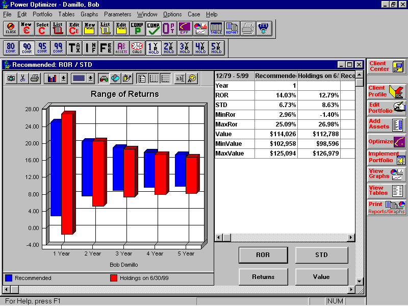Image resolution: width=408 pixels, height=306 pixels.
Task: Select the Calc calculator icon
Action: click(136, 48)
